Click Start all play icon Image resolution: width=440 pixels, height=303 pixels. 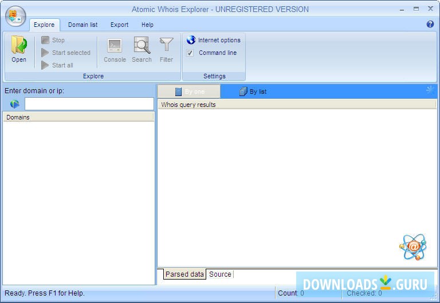point(45,65)
